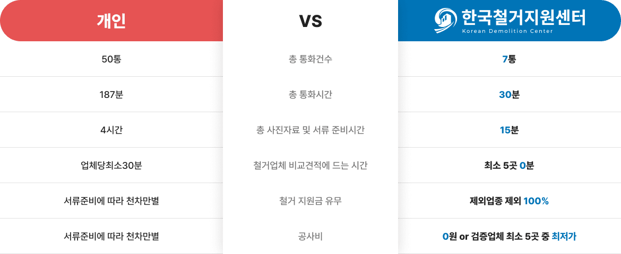Select the red 개인 header
621x254 pixels.
point(111,21)
